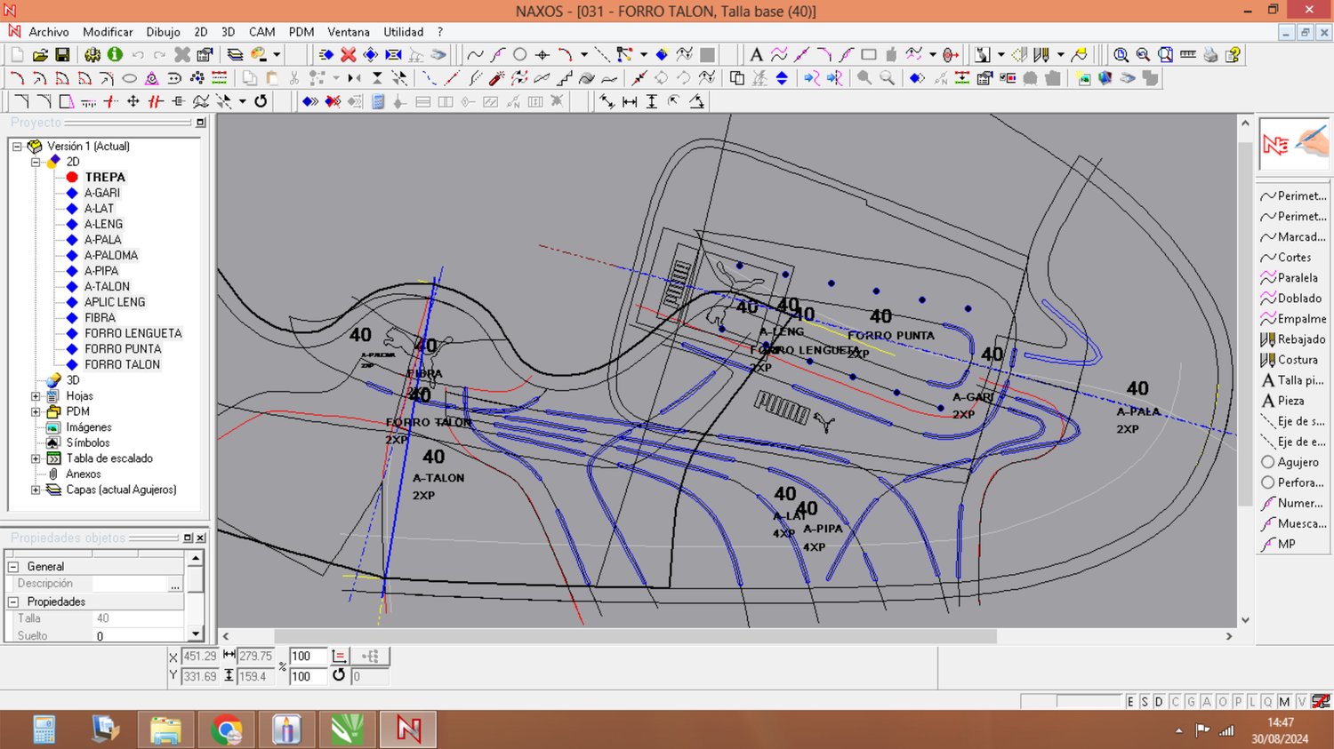Click the ruler measure icon

pos(1188,55)
